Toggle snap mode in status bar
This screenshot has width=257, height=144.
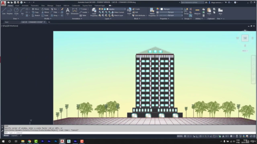188,136
